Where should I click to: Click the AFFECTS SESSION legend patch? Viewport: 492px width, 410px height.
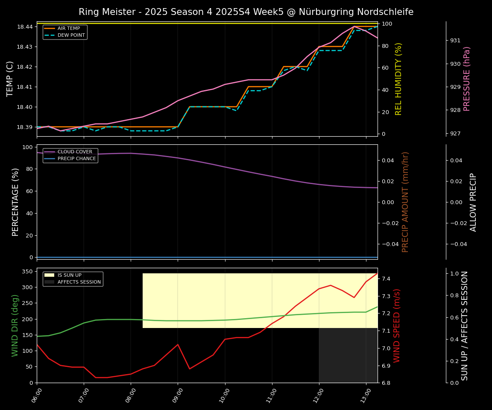pyautogui.click(x=50, y=282)
